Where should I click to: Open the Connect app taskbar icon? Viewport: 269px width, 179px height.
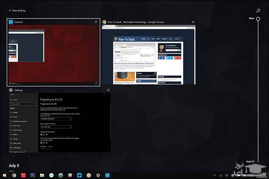coord(107,175)
